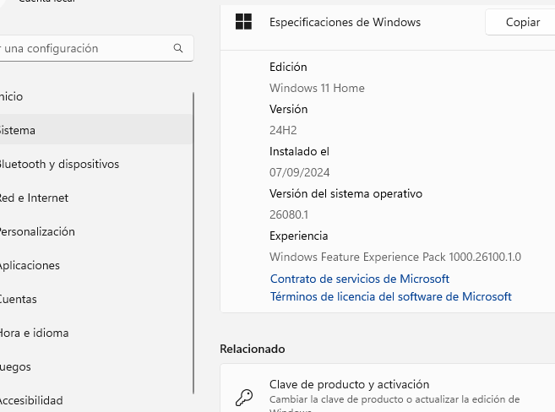The height and width of the screenshot is (412, 555).
Task: Go to Red e Internet settings
Action: coord(96,198)
